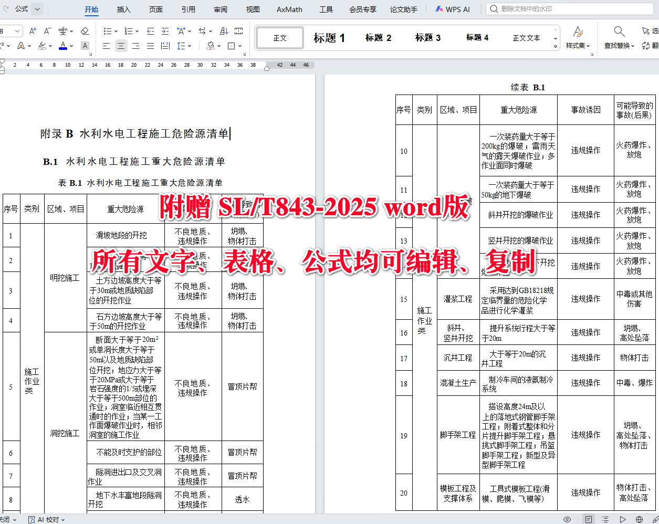659x524 pixels.
Task: Open the 审阅 ribbon tab
Action: (220, 9)
